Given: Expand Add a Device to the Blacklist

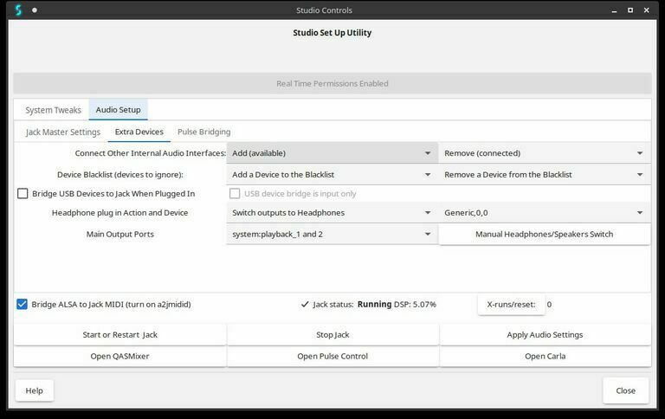Looking at the screenshot, I should click(332, 174).
